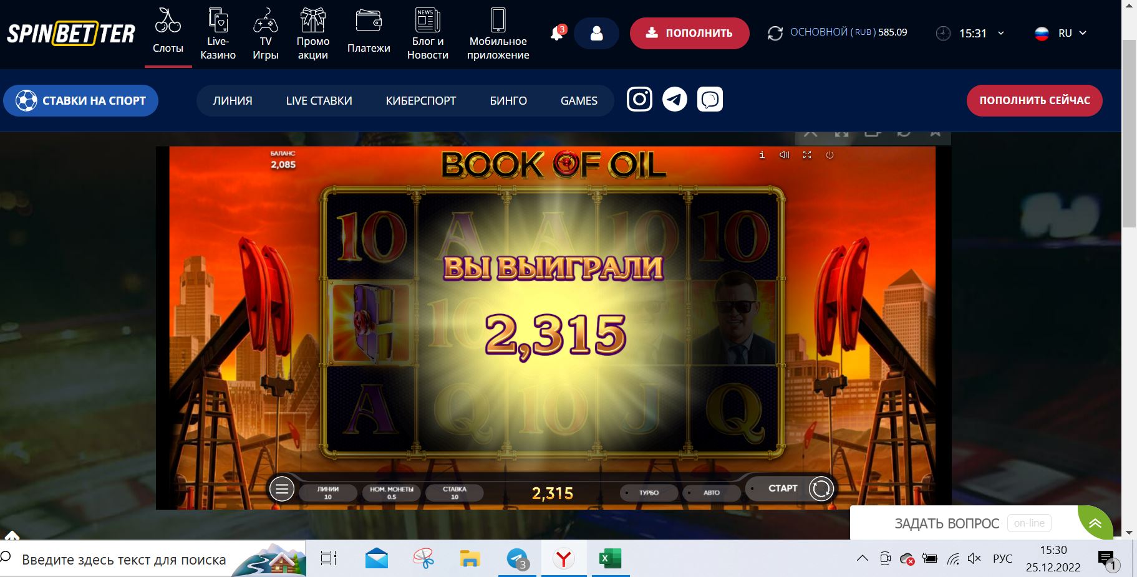Click the red Пополнить deposit button
The image size is (1137, 577).
(x=689, y=33)
